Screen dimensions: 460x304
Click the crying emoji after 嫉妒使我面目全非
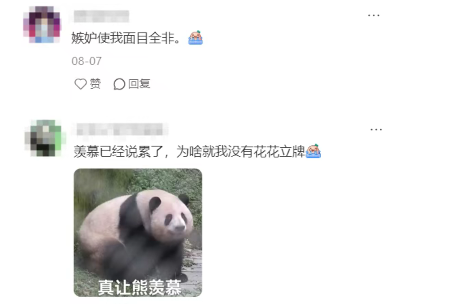(x=196, y=38)
